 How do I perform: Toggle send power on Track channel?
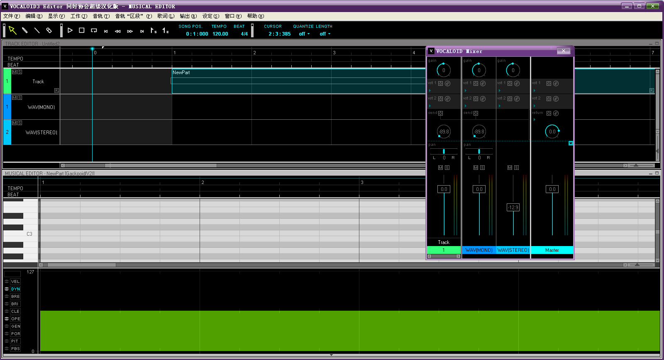point(441,113)
